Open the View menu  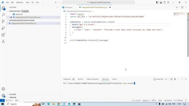(x=27, y=2)
